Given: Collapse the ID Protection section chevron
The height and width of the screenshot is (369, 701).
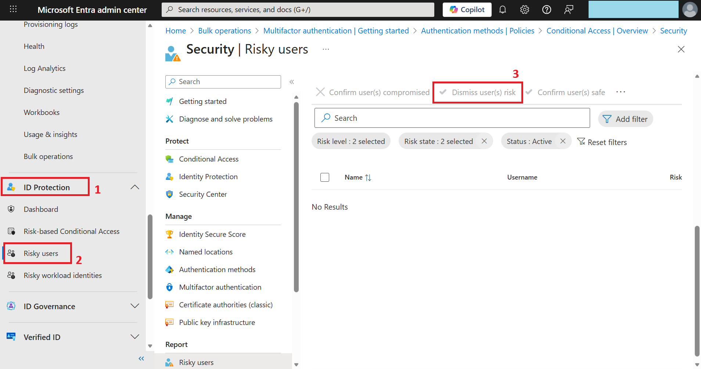Looking at the screenshot, I should 135,187.
